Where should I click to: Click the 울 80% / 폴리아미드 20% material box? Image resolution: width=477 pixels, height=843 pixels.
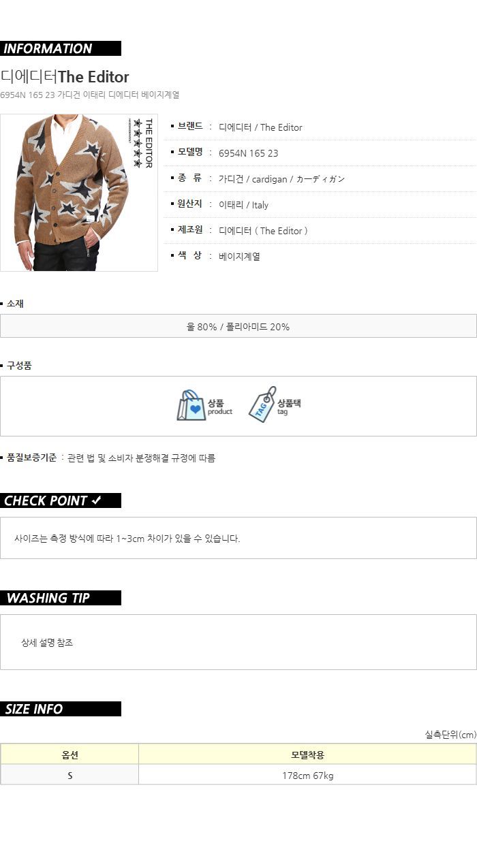point(238,326)
